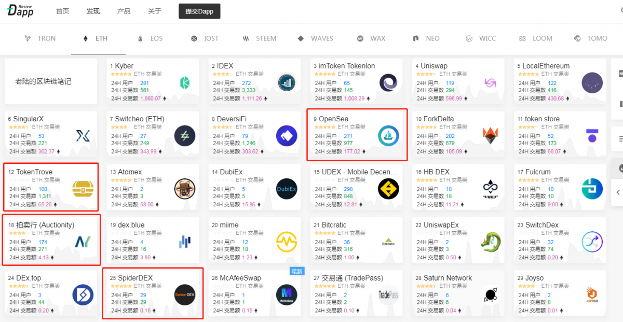This screenshot has width=623, height=322.
Task: Open the DEx.top blue logo
Action: (x=83, y=295)
